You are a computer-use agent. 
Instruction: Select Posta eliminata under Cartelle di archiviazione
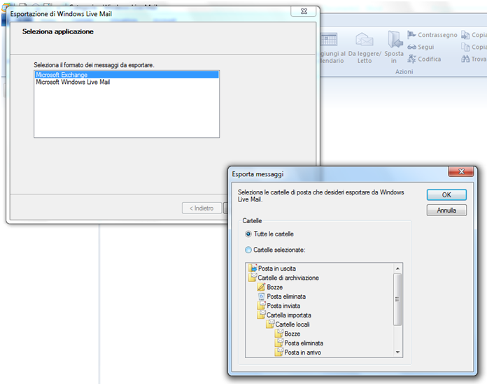tap(286, 297)
